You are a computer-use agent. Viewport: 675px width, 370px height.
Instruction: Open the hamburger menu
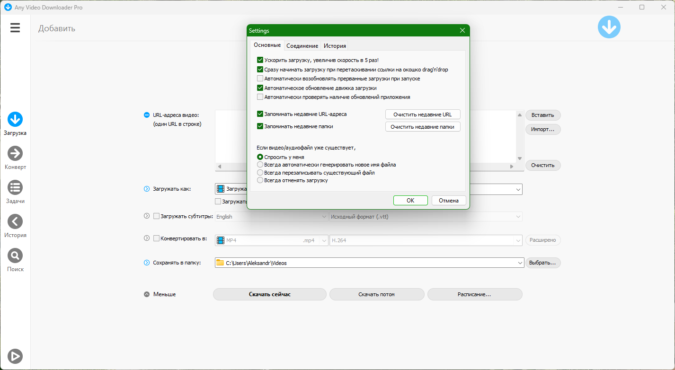(x=15, y=28)
